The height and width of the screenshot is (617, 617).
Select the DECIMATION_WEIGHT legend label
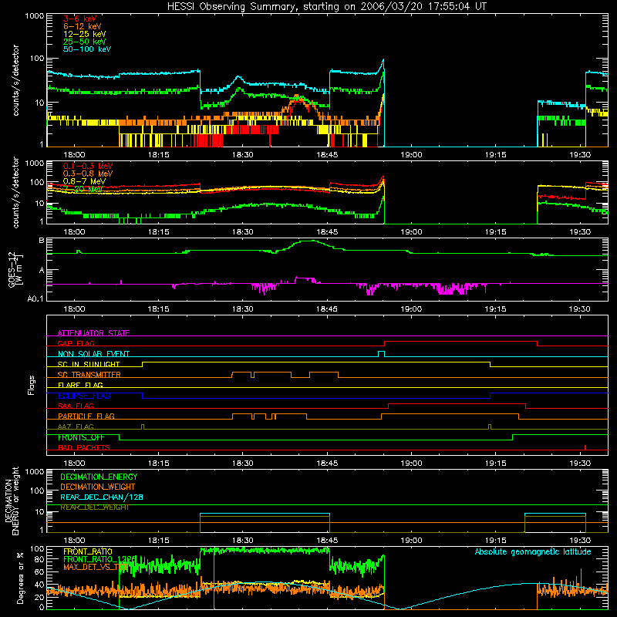tap(98, 487)
